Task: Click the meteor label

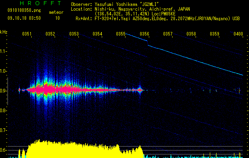Action: tap(56, 12)
